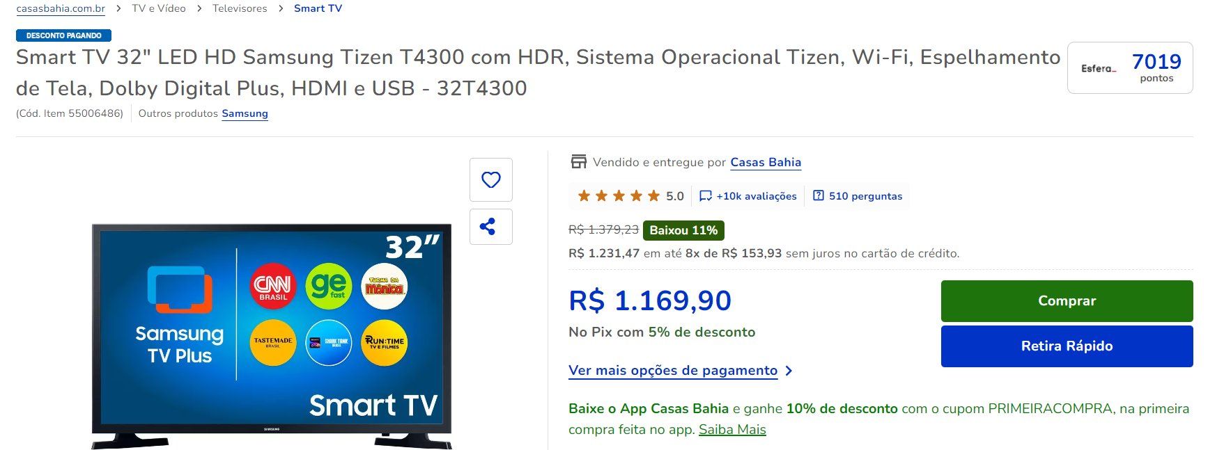Add product to favorites with heart icon
Image resolution: width=1224 pixels, height=450 pixels.
tap(490, 179)
